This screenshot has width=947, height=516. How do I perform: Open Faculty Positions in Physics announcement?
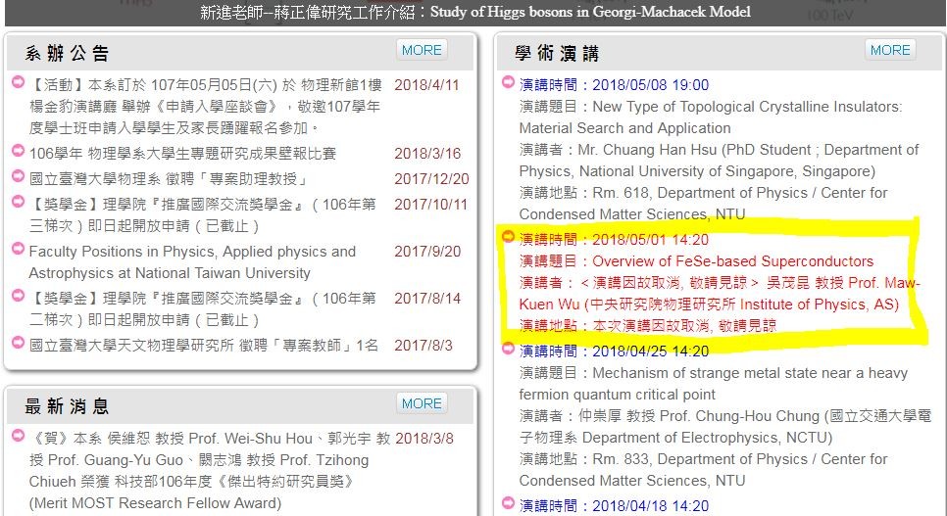pyautogui.click(x=192, y=252)
